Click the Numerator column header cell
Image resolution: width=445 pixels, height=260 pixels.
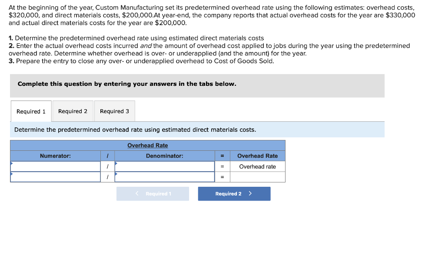point(55,156)
